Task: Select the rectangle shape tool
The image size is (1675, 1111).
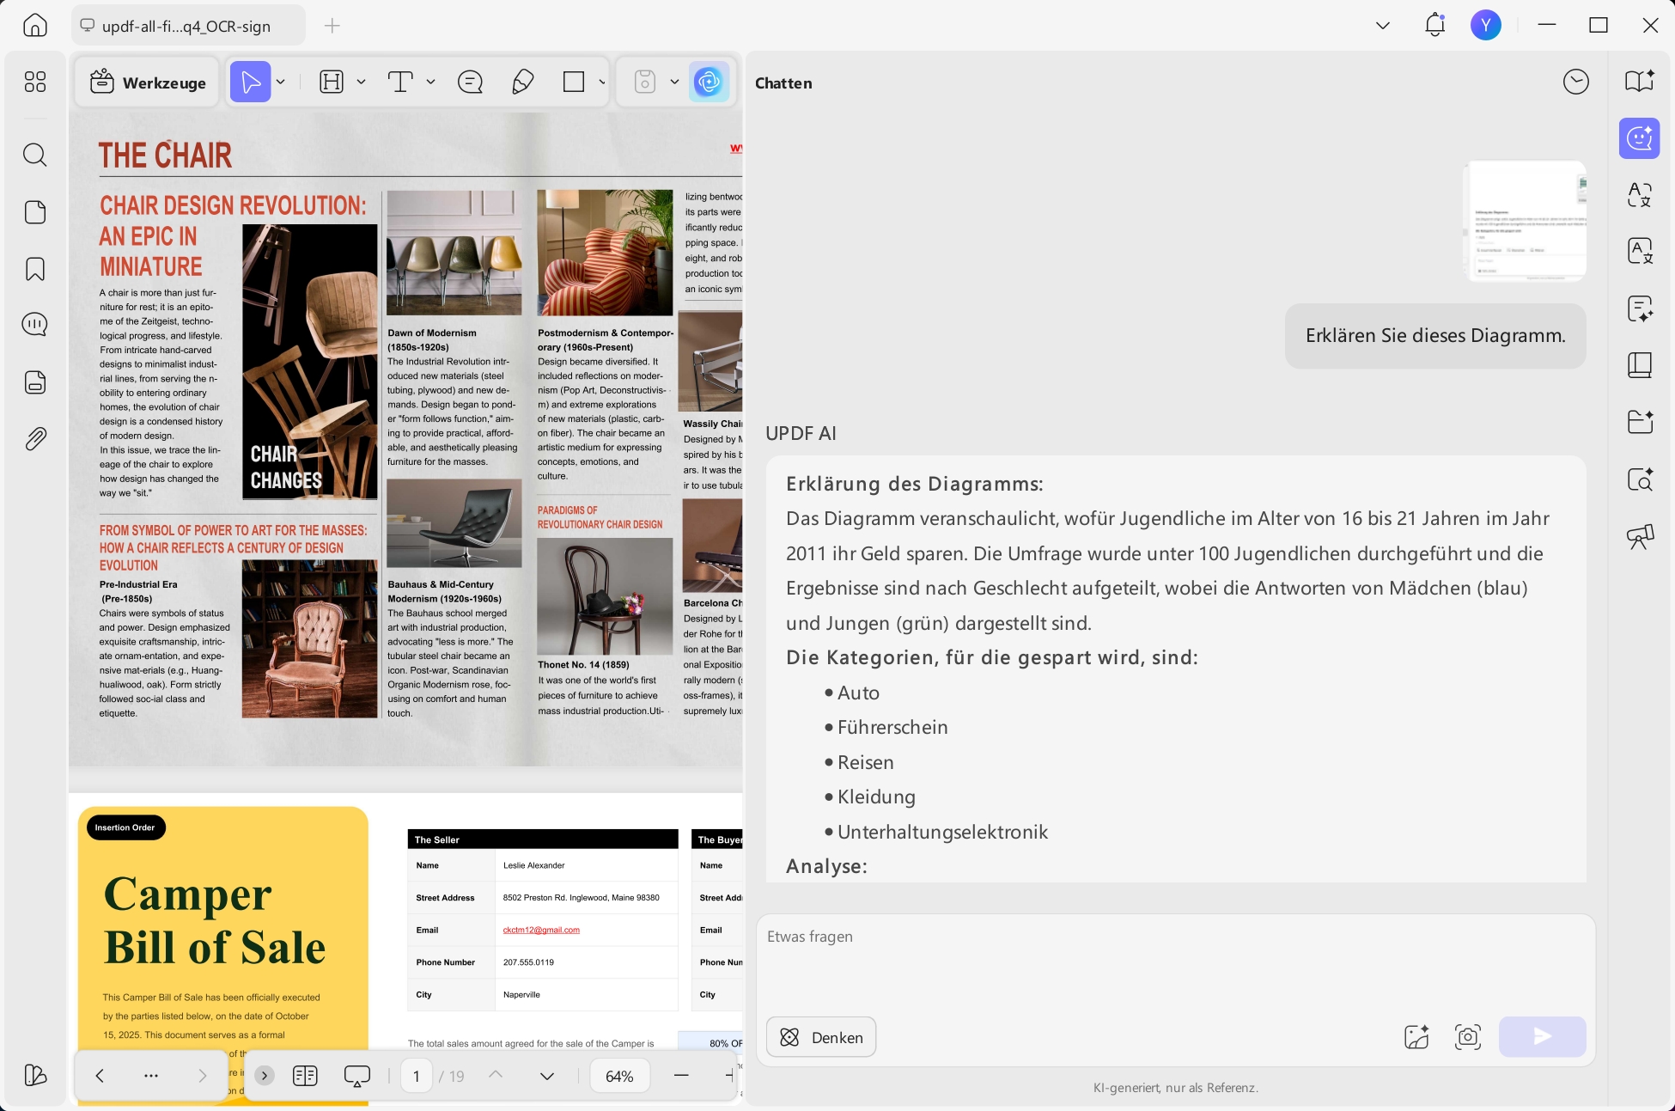Action: pyautogui.click(x=574, y=82)
